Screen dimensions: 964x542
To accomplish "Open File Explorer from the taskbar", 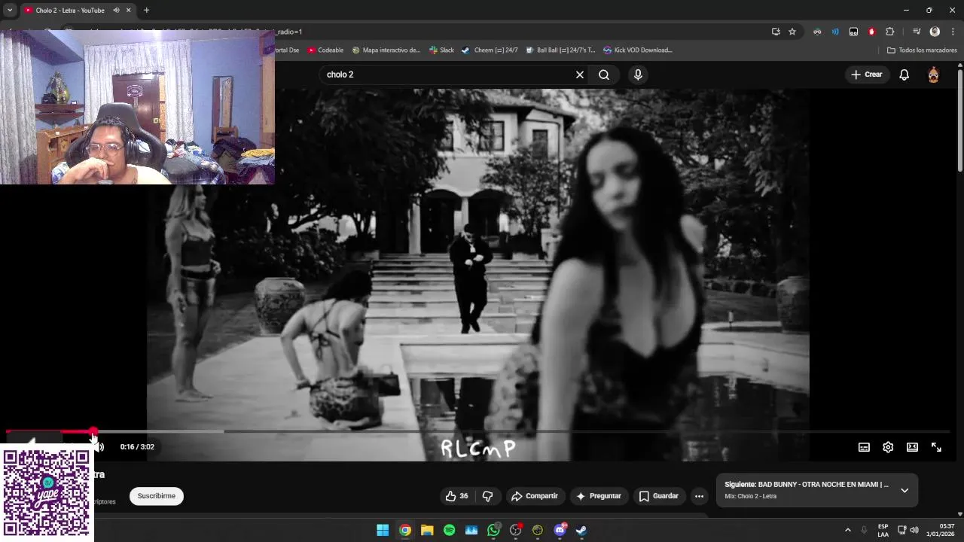I will pyautogui.click(x=427, y=530).
